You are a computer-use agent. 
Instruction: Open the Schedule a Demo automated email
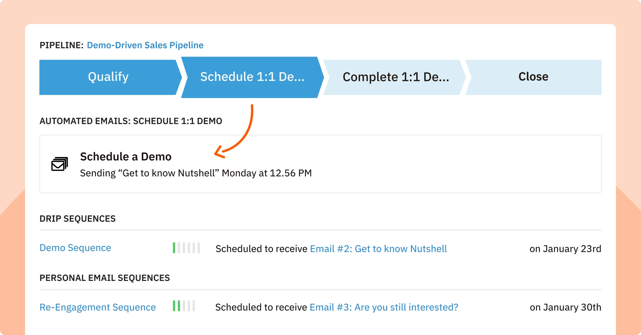coord(126,157)
